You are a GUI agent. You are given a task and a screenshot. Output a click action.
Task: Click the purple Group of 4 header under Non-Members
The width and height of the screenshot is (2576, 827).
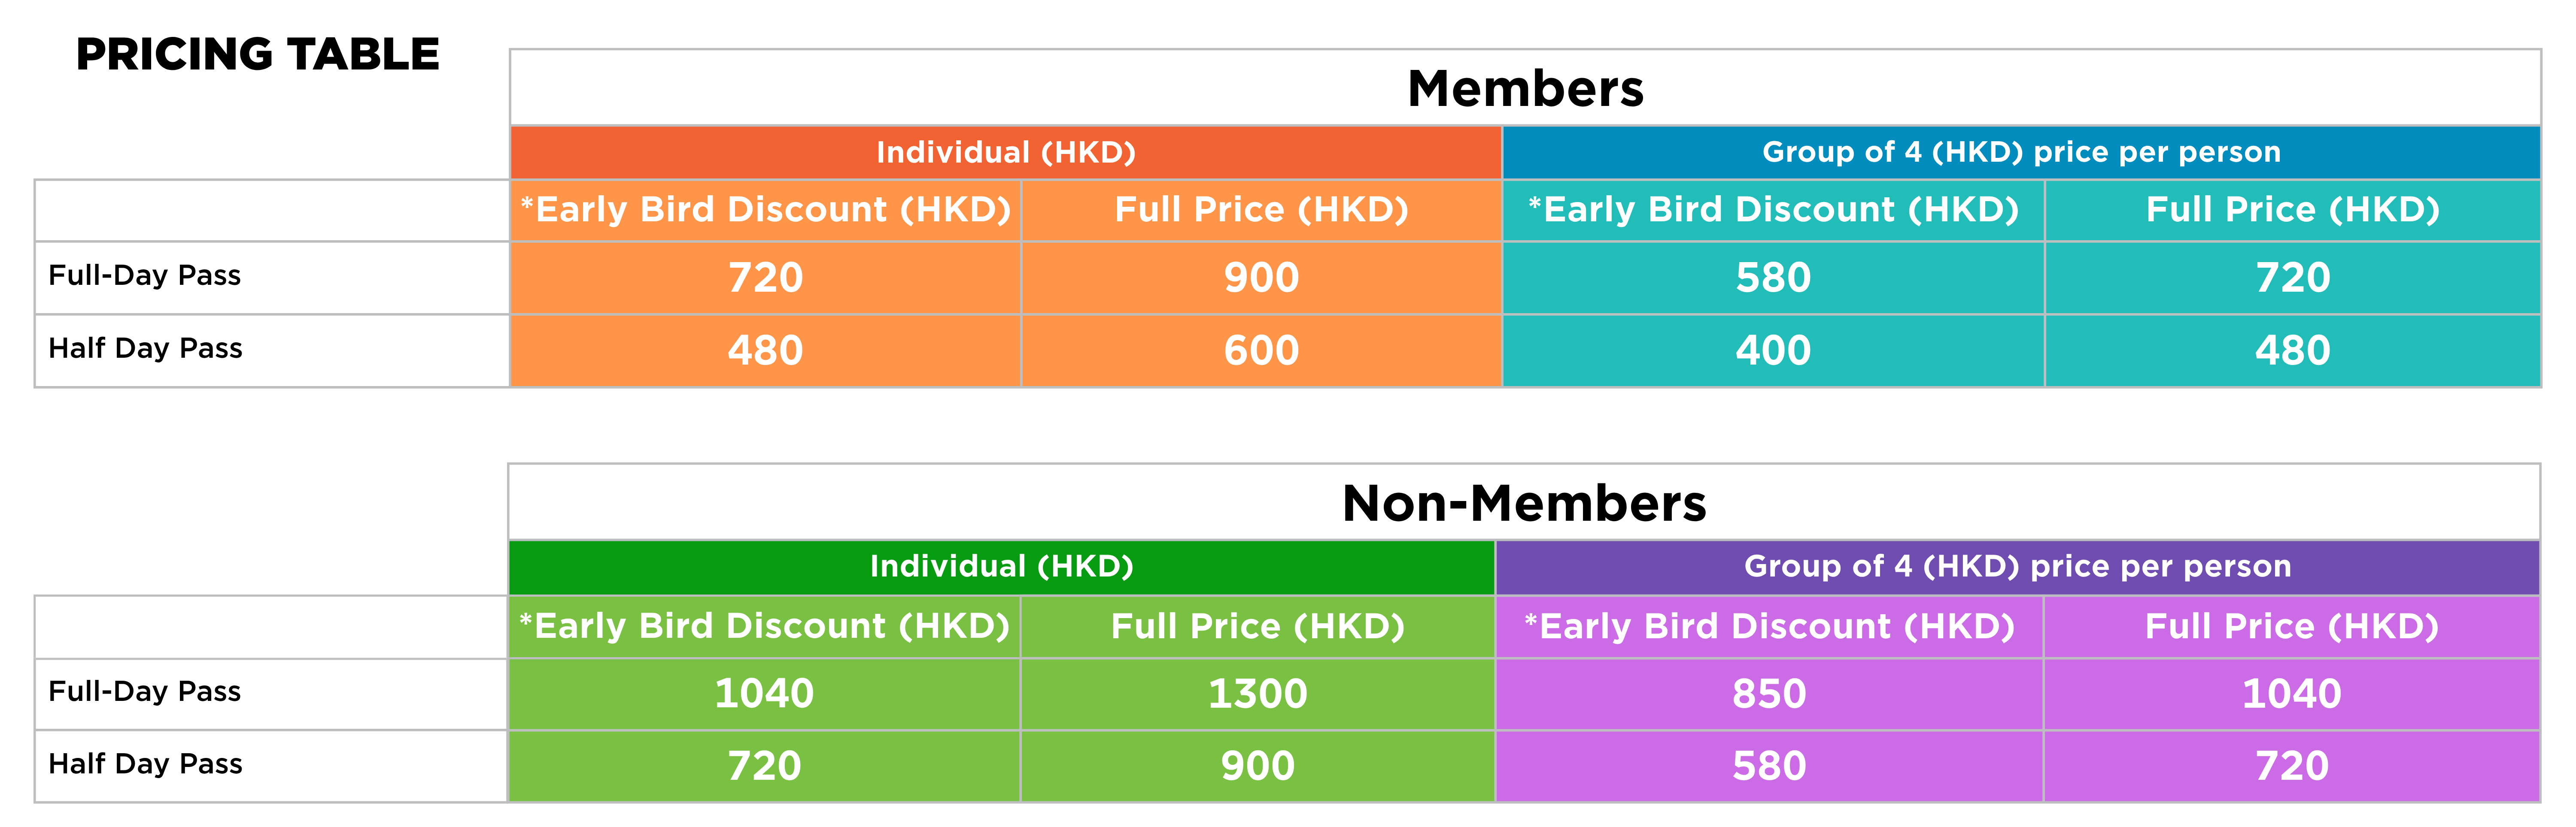click(2018, 566)
